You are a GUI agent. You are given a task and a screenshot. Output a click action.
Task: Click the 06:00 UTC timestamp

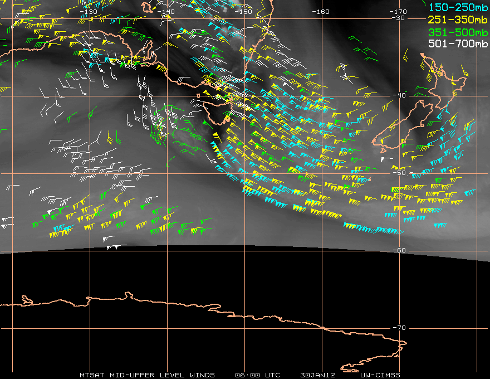257,375
